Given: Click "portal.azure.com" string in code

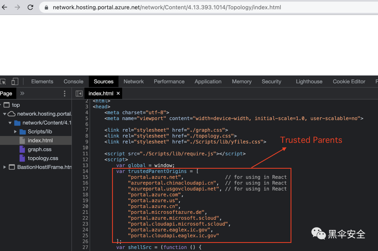Looking at the screenshot, I should [x=154, y=195].
